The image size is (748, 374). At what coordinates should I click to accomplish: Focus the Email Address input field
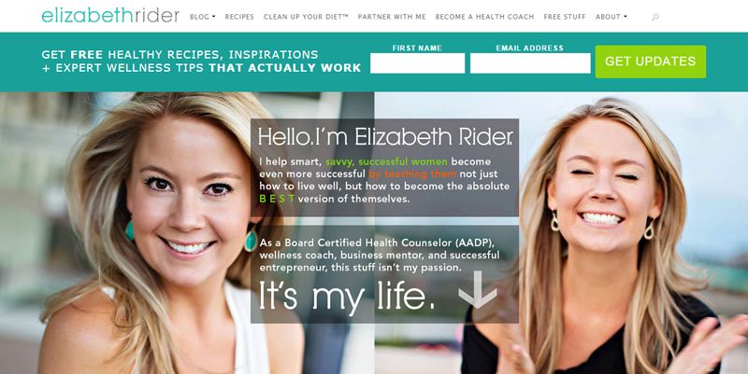coord(530,63)
